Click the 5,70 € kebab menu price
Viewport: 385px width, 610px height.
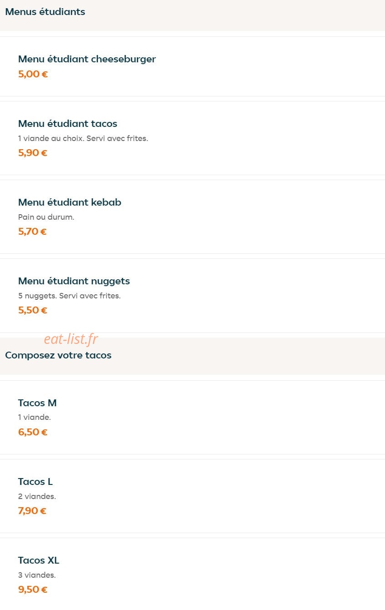(32, 232)
